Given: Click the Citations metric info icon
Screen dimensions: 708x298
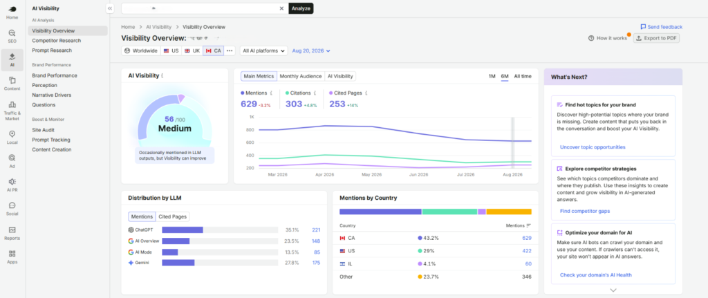Looking at the screenshot, I should (316, 93).
